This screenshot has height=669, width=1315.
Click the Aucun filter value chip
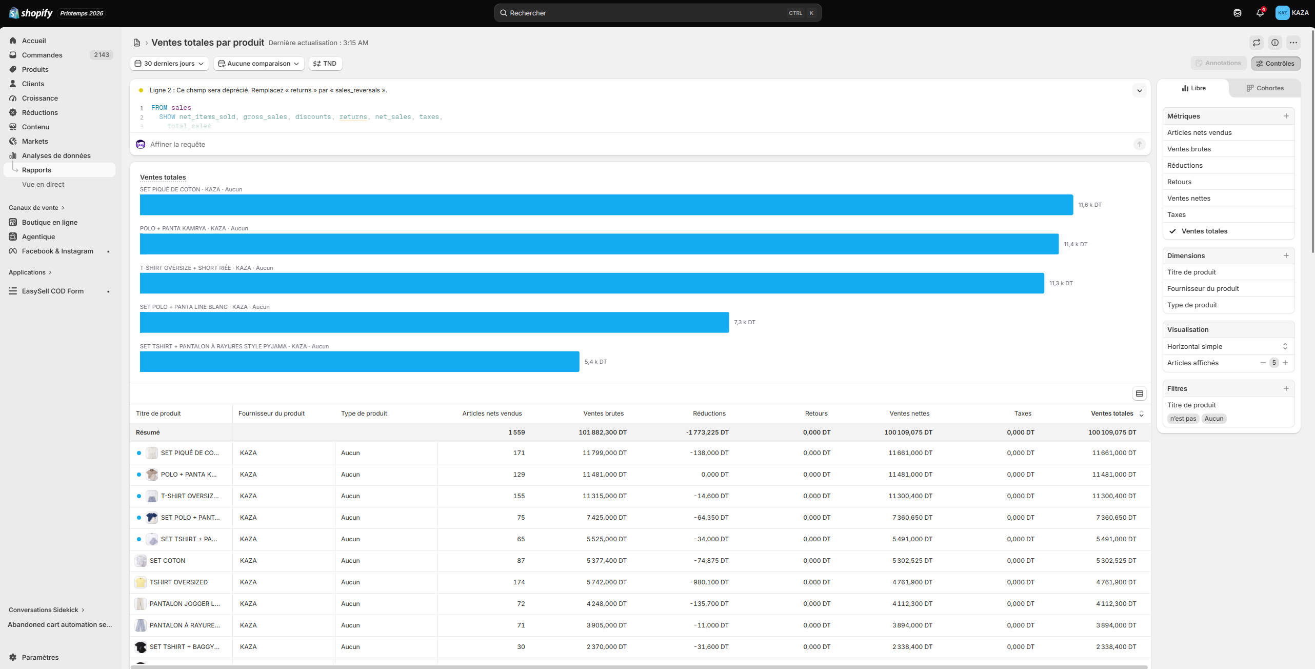click(1214, 419)
